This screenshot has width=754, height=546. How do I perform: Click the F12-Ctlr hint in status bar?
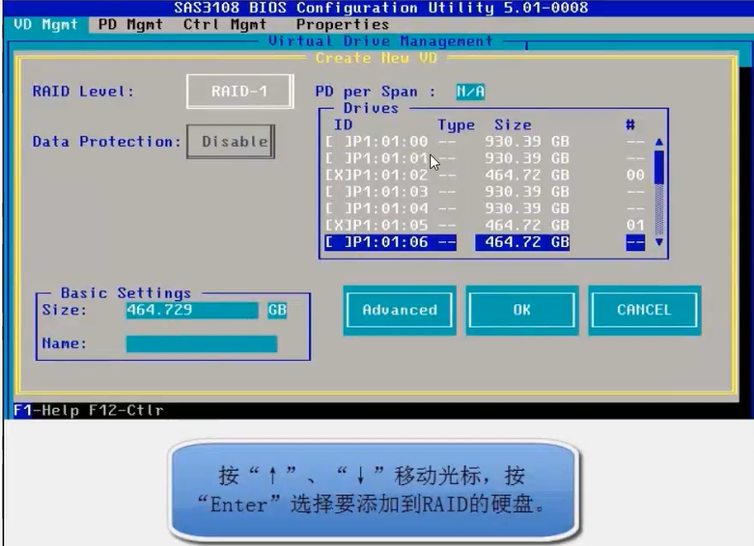tap(126, 410)
